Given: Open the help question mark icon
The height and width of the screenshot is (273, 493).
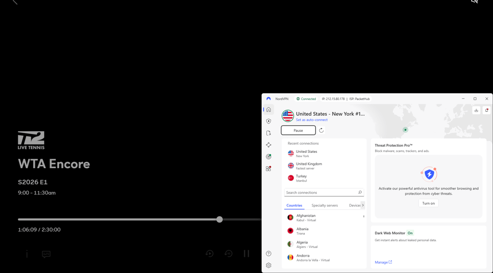Looking at the screenshot, I should pyautogui.click(x=269, y=254).
